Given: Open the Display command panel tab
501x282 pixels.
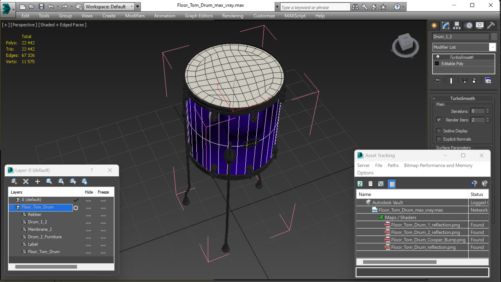Looking at the screenshot, I should point(479,25).
